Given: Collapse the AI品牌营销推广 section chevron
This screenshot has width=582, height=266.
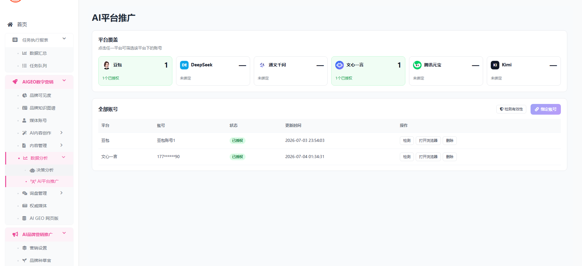Looking at the screenshot, I should click(64, 233).
